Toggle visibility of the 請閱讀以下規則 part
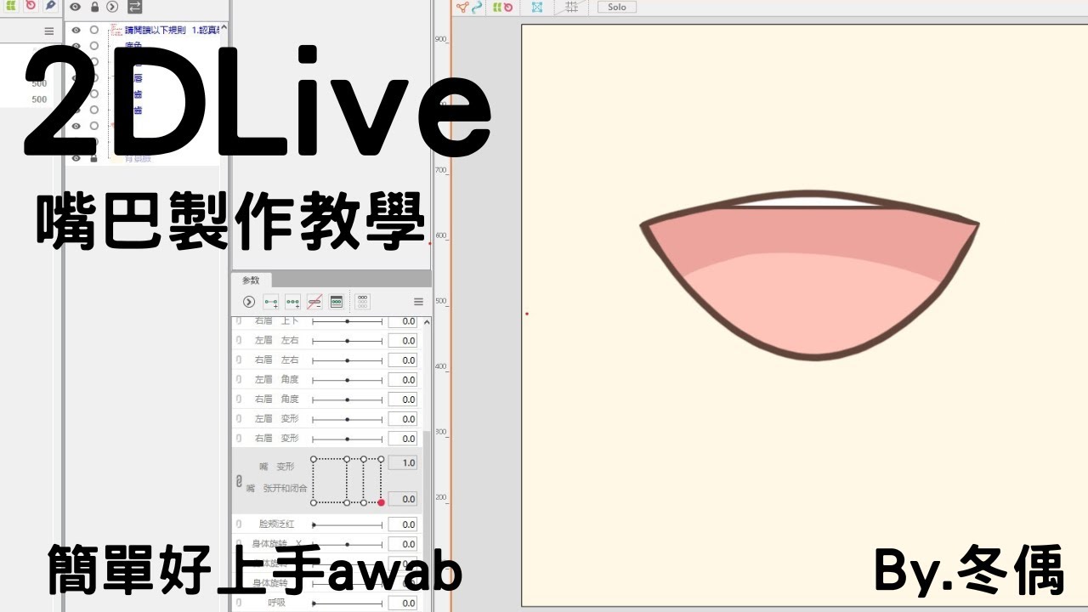 coord(76,30)
